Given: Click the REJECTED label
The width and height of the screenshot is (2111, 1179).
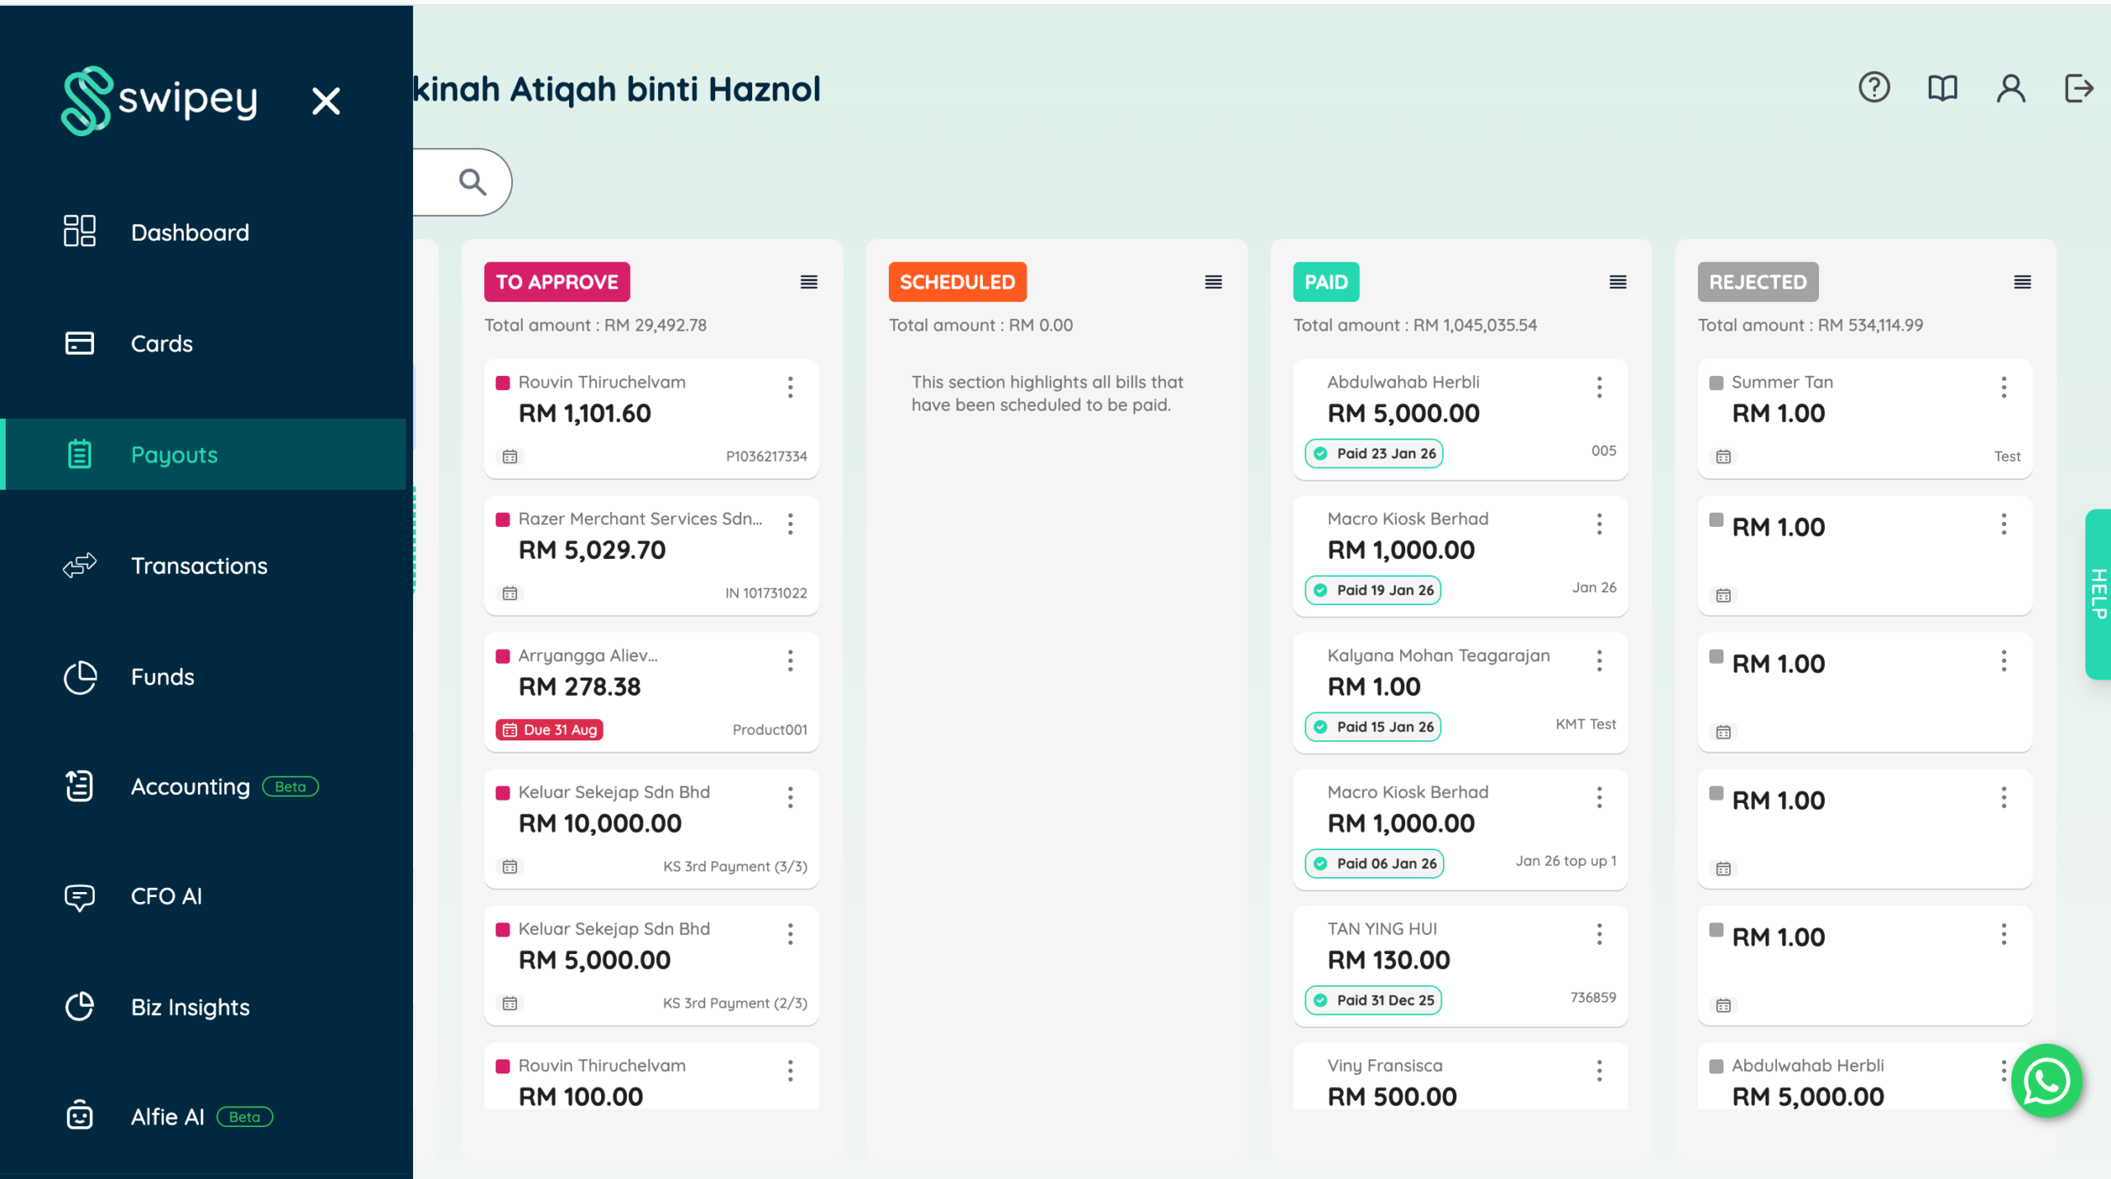Looking at the screenshot, I should (x=1758, y=282).
